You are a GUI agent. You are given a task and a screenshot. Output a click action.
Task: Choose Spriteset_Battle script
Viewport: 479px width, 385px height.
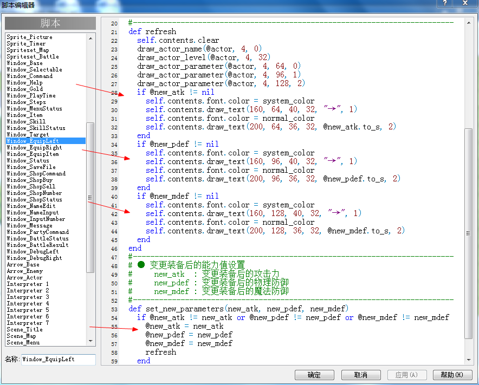click(x=33, y=56)
